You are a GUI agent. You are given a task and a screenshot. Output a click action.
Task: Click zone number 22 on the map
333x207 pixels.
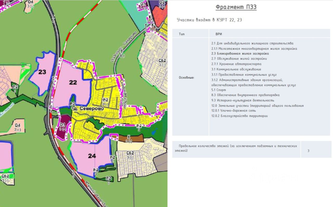pos(73,83)
